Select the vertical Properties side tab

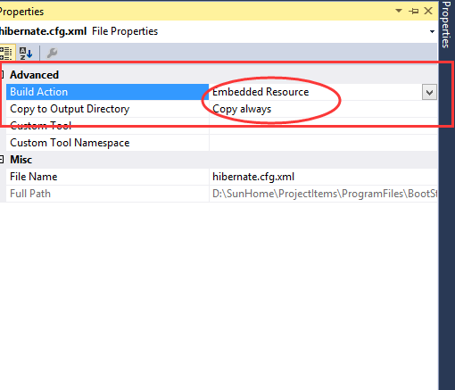tap(446, 25)
